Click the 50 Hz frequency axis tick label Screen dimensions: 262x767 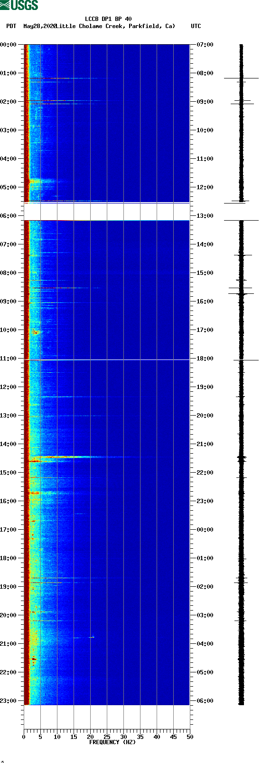coord(190,737)
